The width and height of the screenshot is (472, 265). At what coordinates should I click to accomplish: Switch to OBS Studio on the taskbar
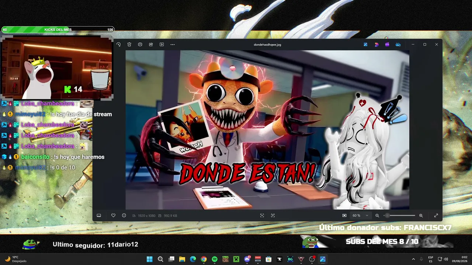(312, 259)
